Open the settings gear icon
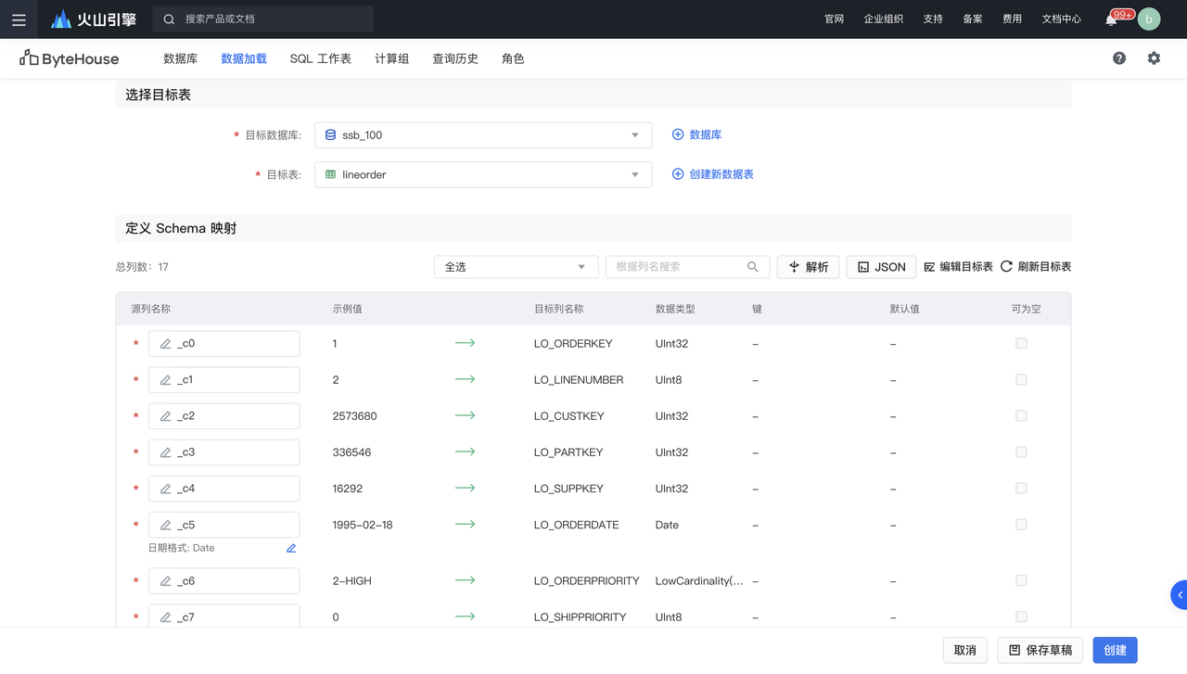The height and width of the screenshot is (674, 1187). [x=1154, y=58]
